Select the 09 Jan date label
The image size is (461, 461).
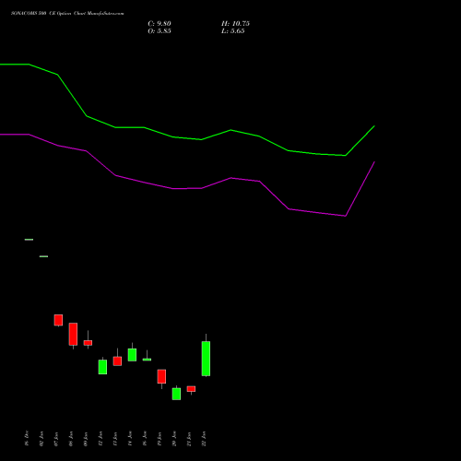[x=86, y=439]
